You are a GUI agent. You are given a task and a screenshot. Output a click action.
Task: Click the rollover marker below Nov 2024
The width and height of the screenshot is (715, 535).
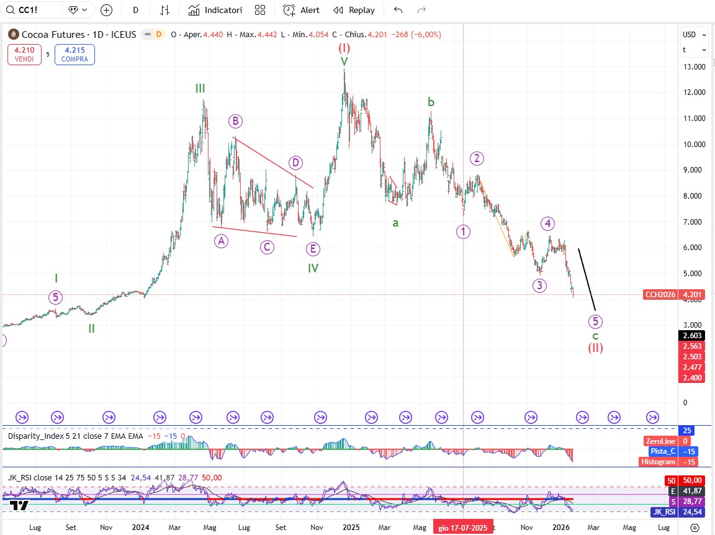coord(320,417)
